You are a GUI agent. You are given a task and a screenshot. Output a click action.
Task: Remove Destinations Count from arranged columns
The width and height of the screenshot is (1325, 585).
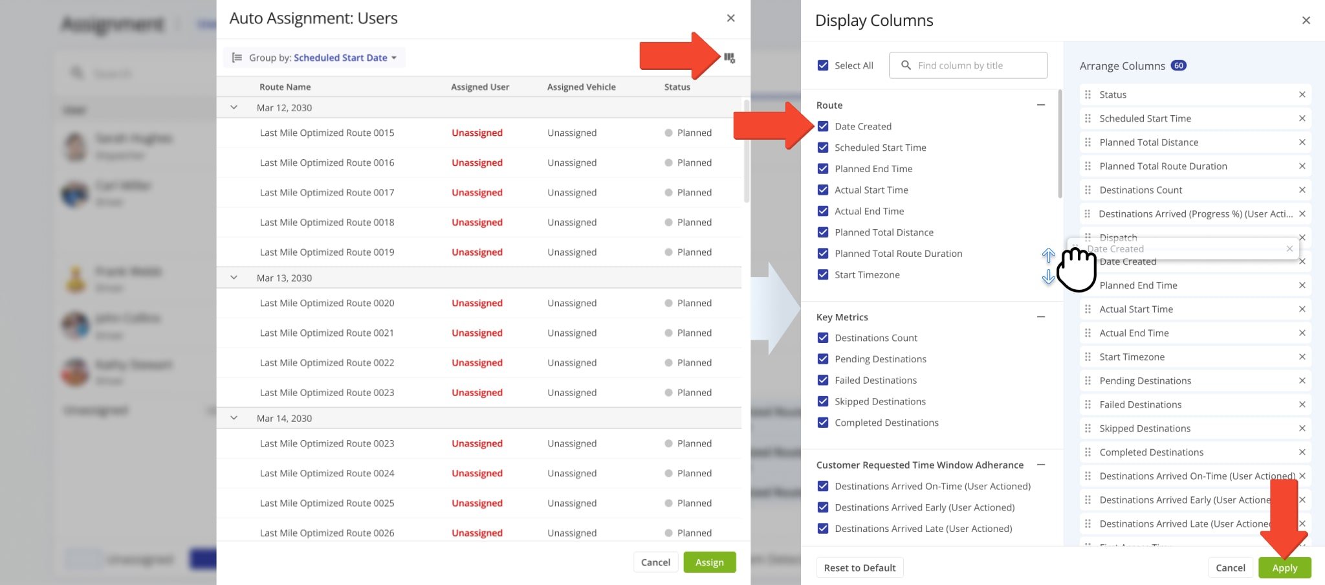[x=1302, y=190]
